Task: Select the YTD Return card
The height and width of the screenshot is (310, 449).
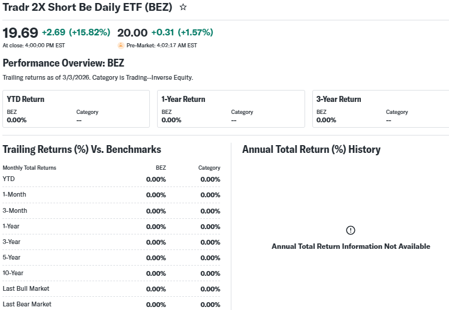Action: click(x=76, y=109)
